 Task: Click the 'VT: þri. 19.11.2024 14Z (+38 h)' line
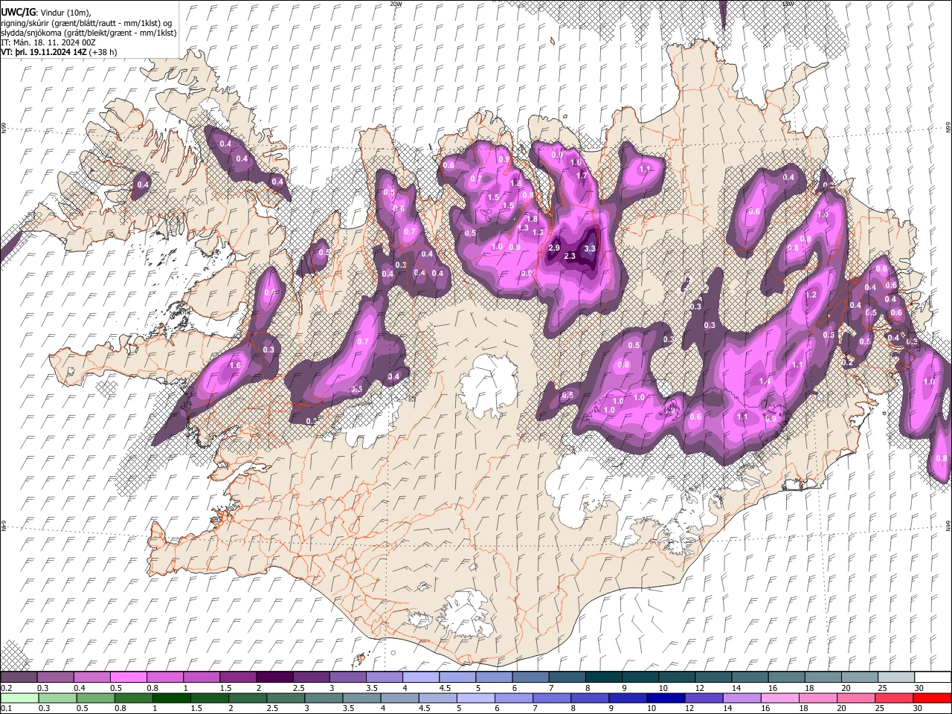click(59, 52)
